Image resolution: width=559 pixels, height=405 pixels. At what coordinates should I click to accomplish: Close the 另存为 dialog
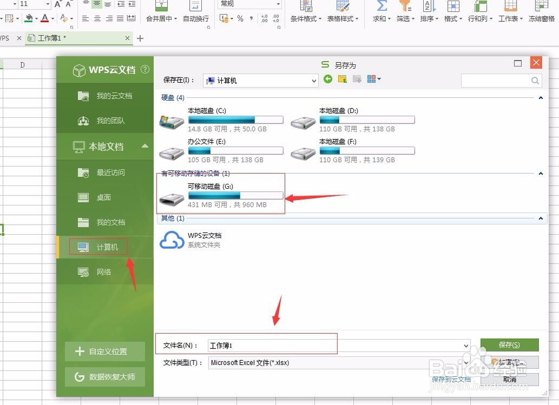coord(536,63)
